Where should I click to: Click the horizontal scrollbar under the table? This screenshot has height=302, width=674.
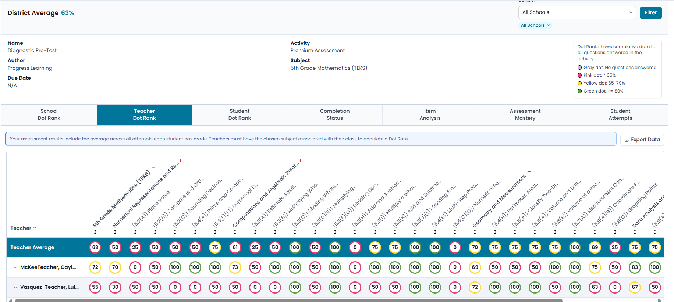[x=289, y=300]
